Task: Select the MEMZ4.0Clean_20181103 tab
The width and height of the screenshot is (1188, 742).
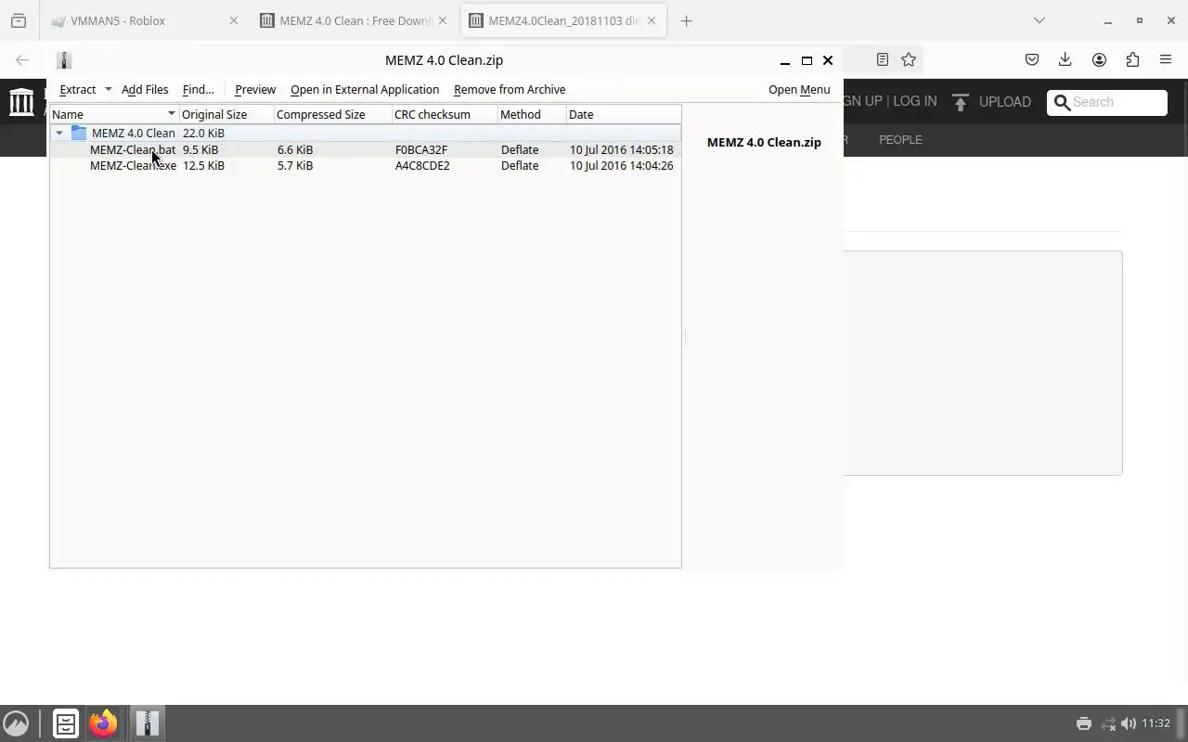Action: (563, 20)
